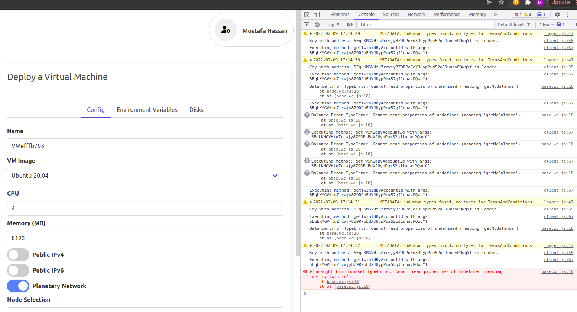Screen dimensions: 577x312
Task: Click the browser profile avatar M
Action: 540,3
